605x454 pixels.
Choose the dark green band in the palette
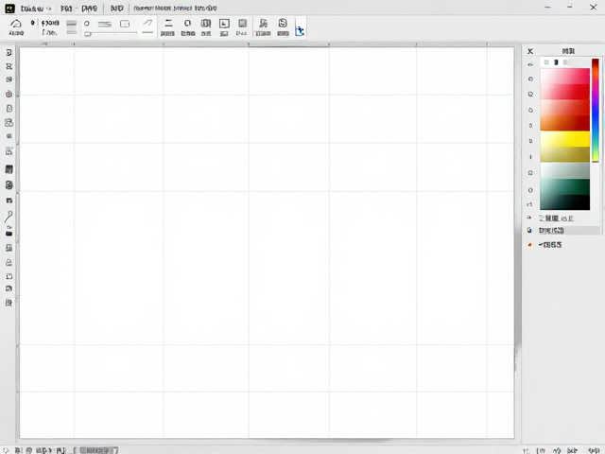[x=565, y=186]
